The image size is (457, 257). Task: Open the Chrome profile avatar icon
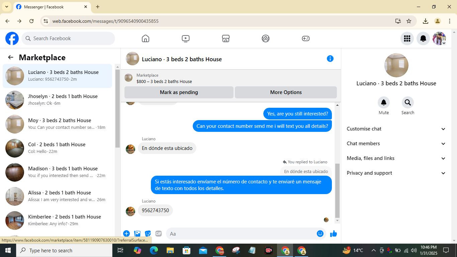coord(438,21)
